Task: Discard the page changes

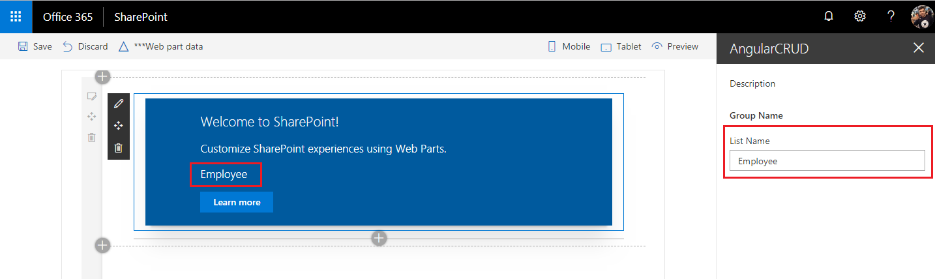Action: (85, 46)
